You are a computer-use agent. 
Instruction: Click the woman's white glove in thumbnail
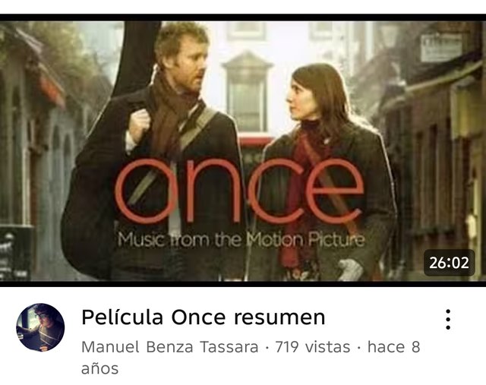pyautogui.click(x=350, y=270)
